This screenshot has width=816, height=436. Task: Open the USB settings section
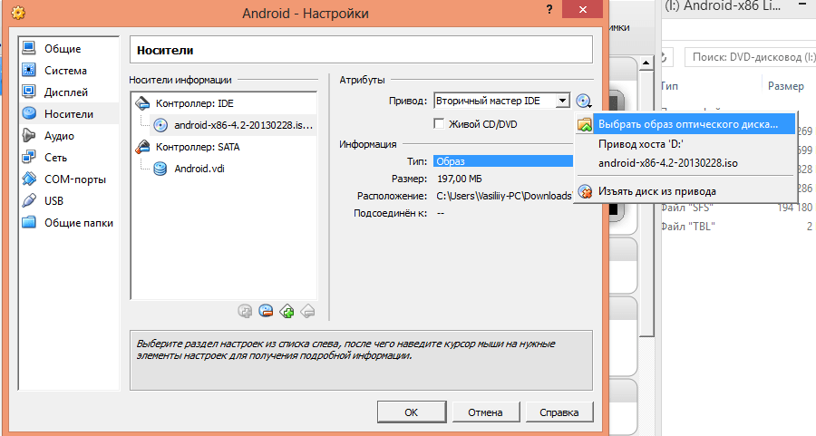tap(54, 200)
